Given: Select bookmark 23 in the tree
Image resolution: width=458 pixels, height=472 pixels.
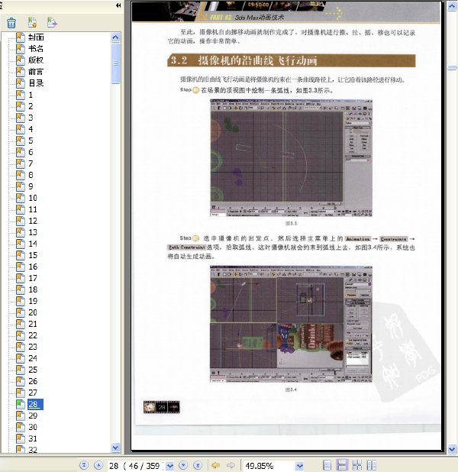Looking at the screenshot, I should click(x=33, y=347).
